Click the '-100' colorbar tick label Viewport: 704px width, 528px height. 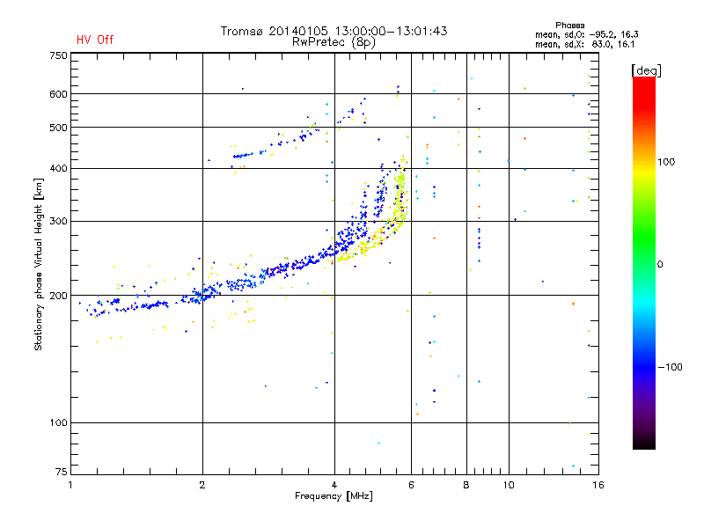click(x=670, y=367)
